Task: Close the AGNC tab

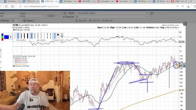Action: [x=186, y=1]
